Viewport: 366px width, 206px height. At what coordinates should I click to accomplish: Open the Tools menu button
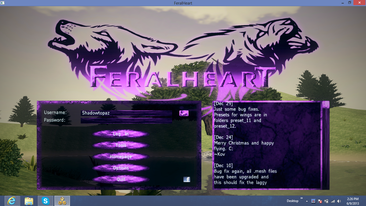pos(120,145)
